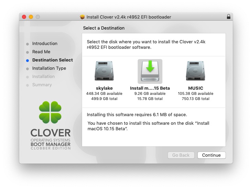Viewport: 252px width, 189px height.
Task: Click the package icon beside window title
Action: pyautogui.click(x=82, y=17)
